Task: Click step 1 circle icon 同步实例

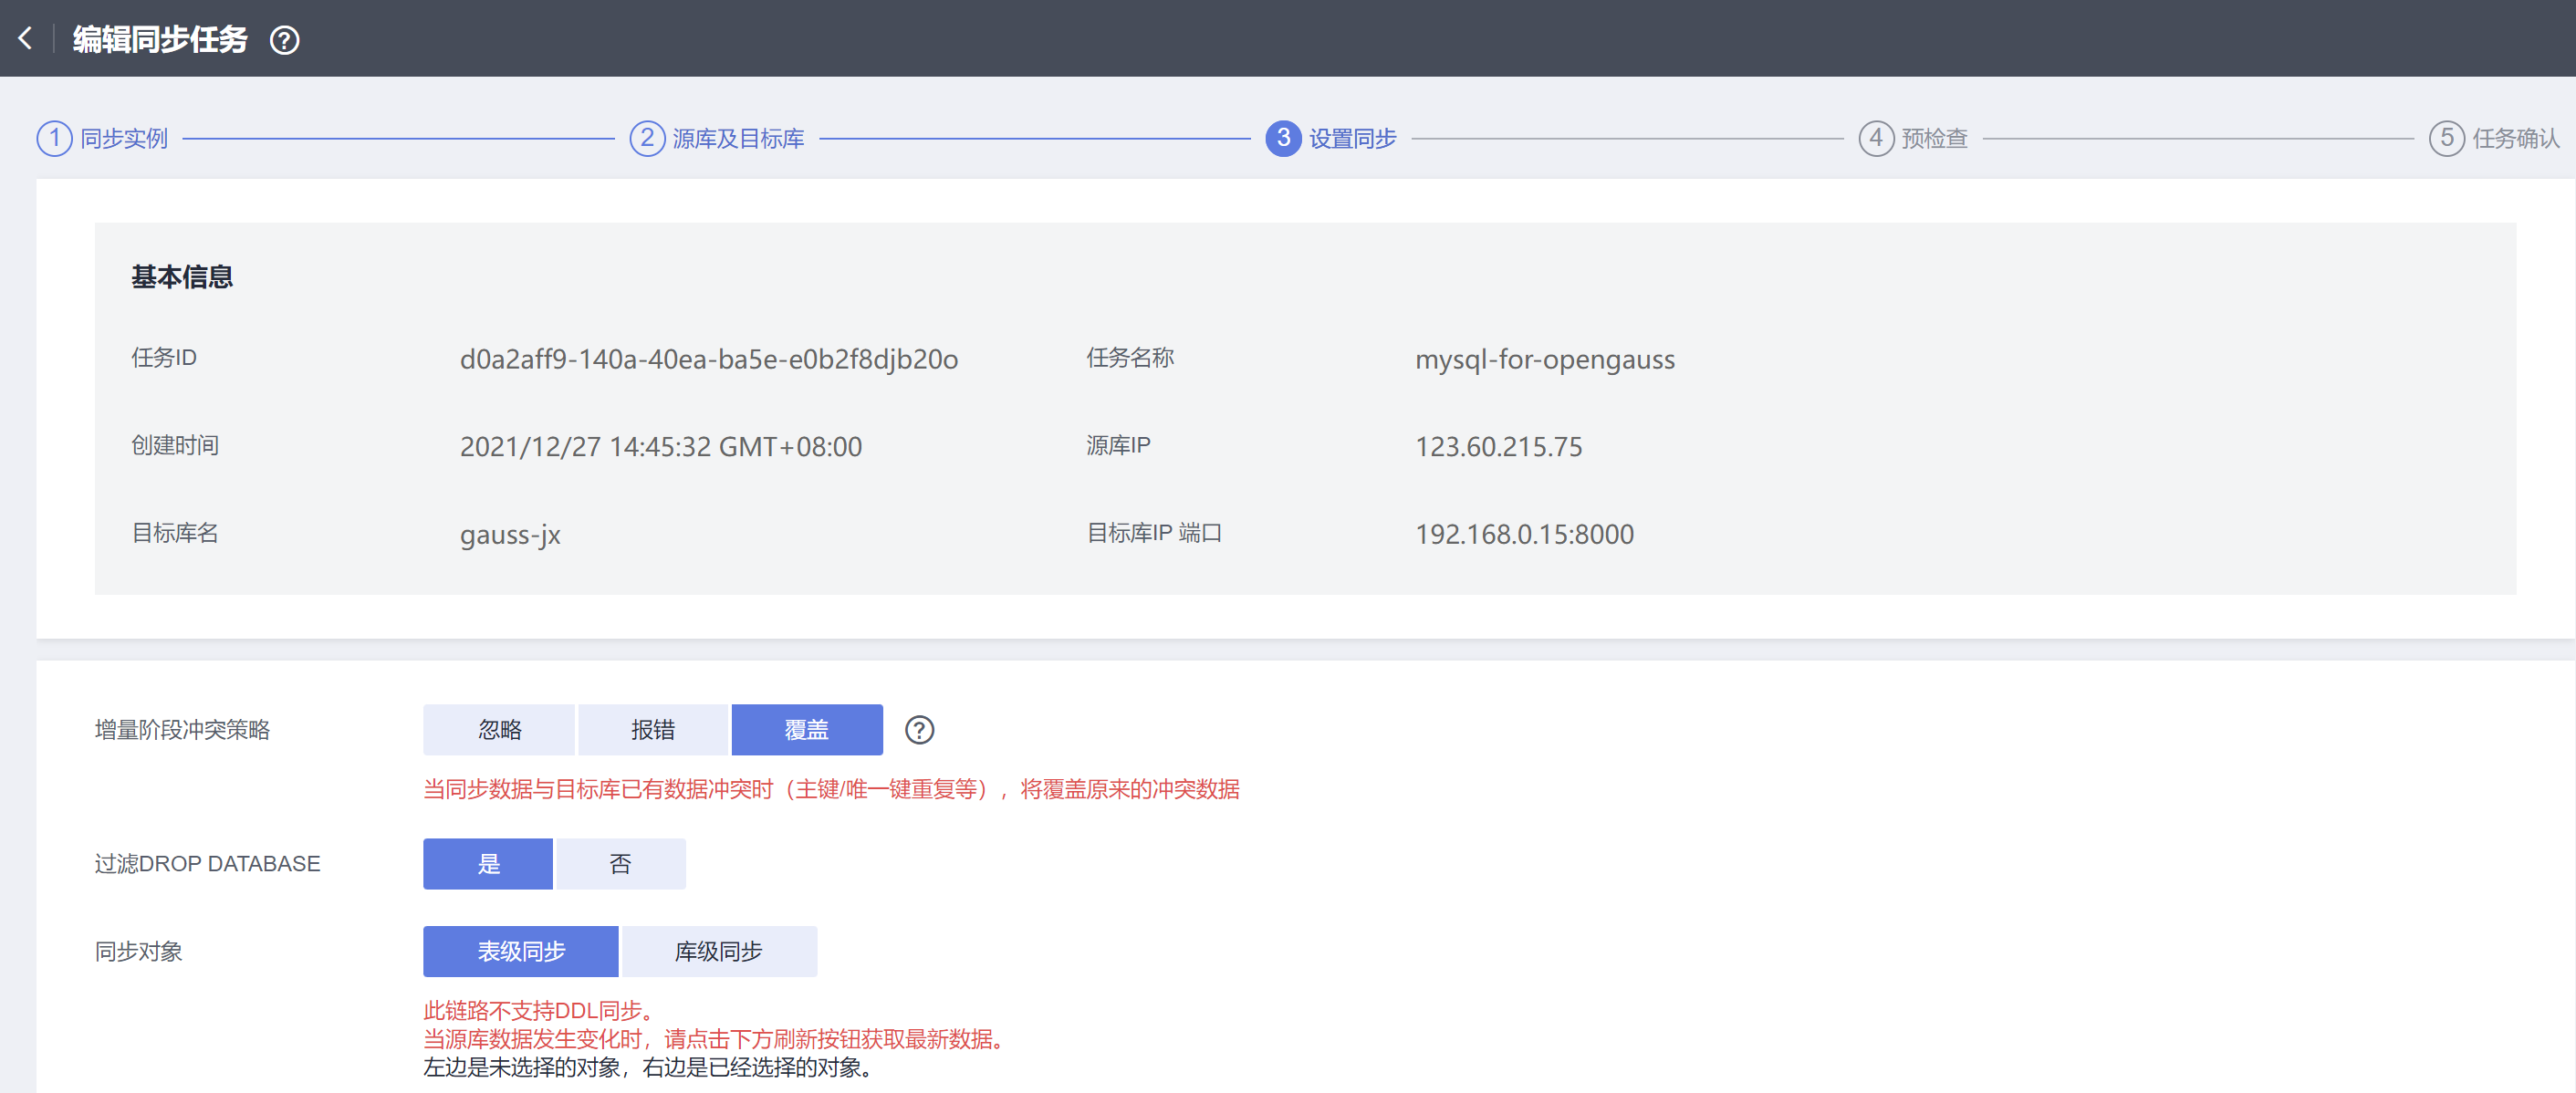Action: click(54, 138)
